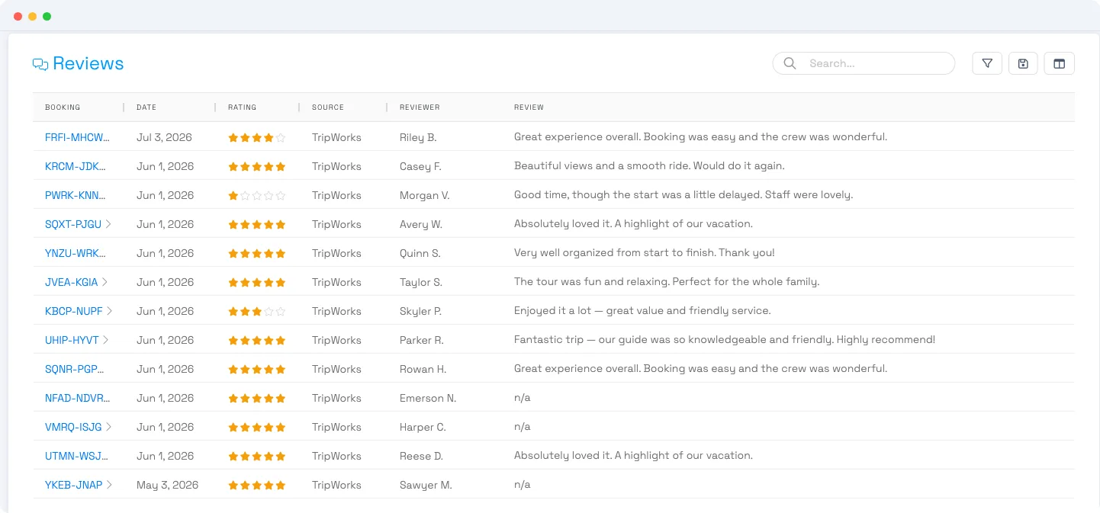Select the date May 3, 2026
The height and width of the screenshot is (513, 1100).
click(167, 485)
